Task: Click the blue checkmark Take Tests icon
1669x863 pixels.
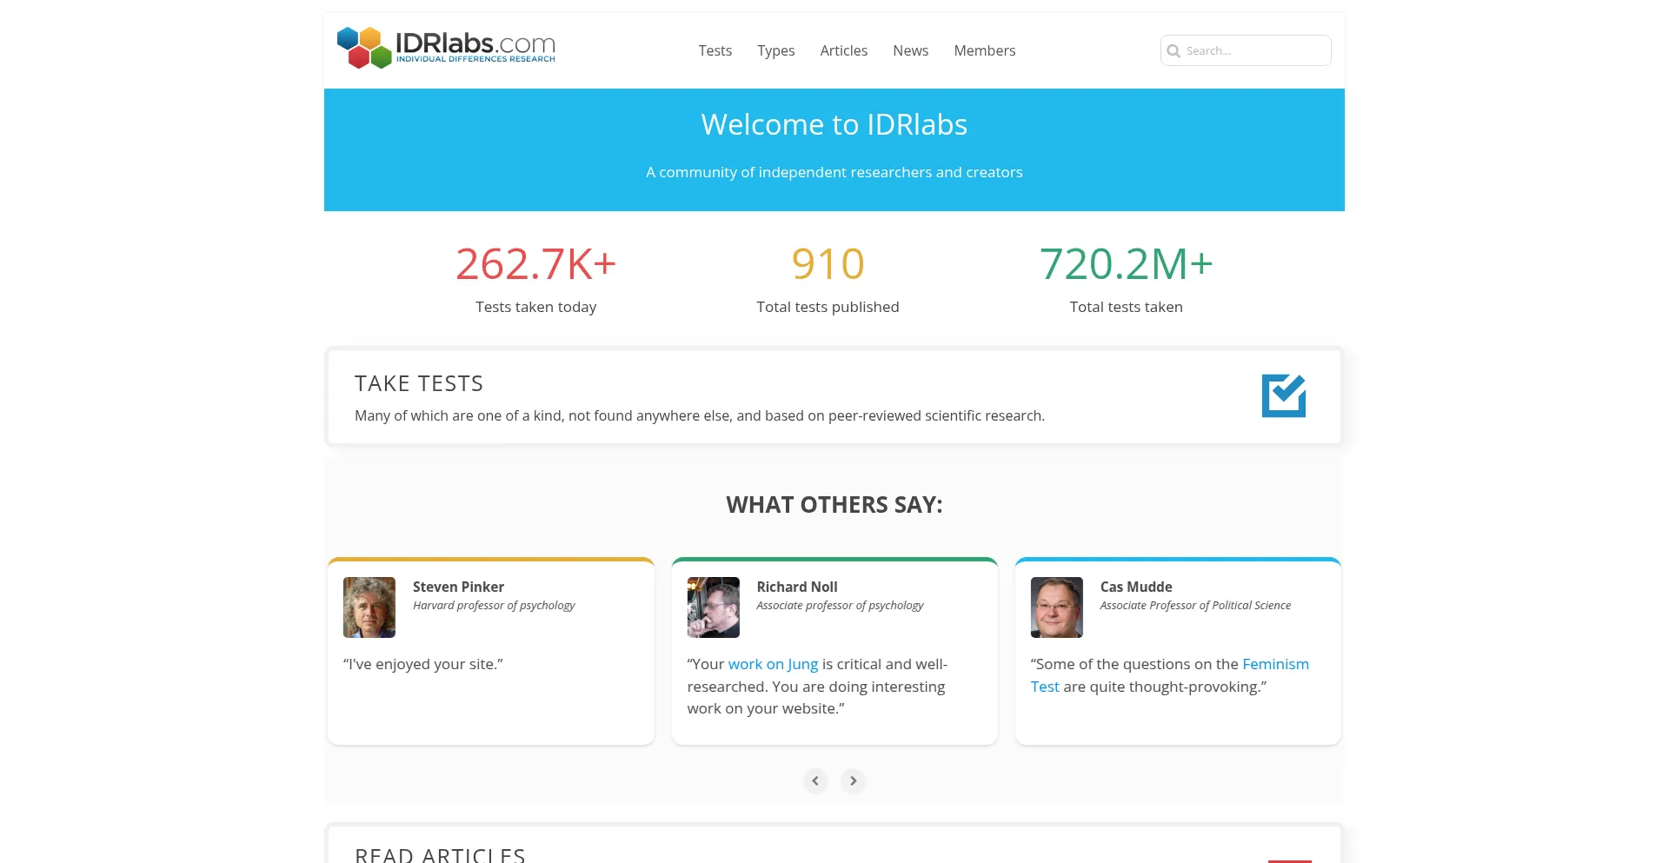Action: (1284, 395)
